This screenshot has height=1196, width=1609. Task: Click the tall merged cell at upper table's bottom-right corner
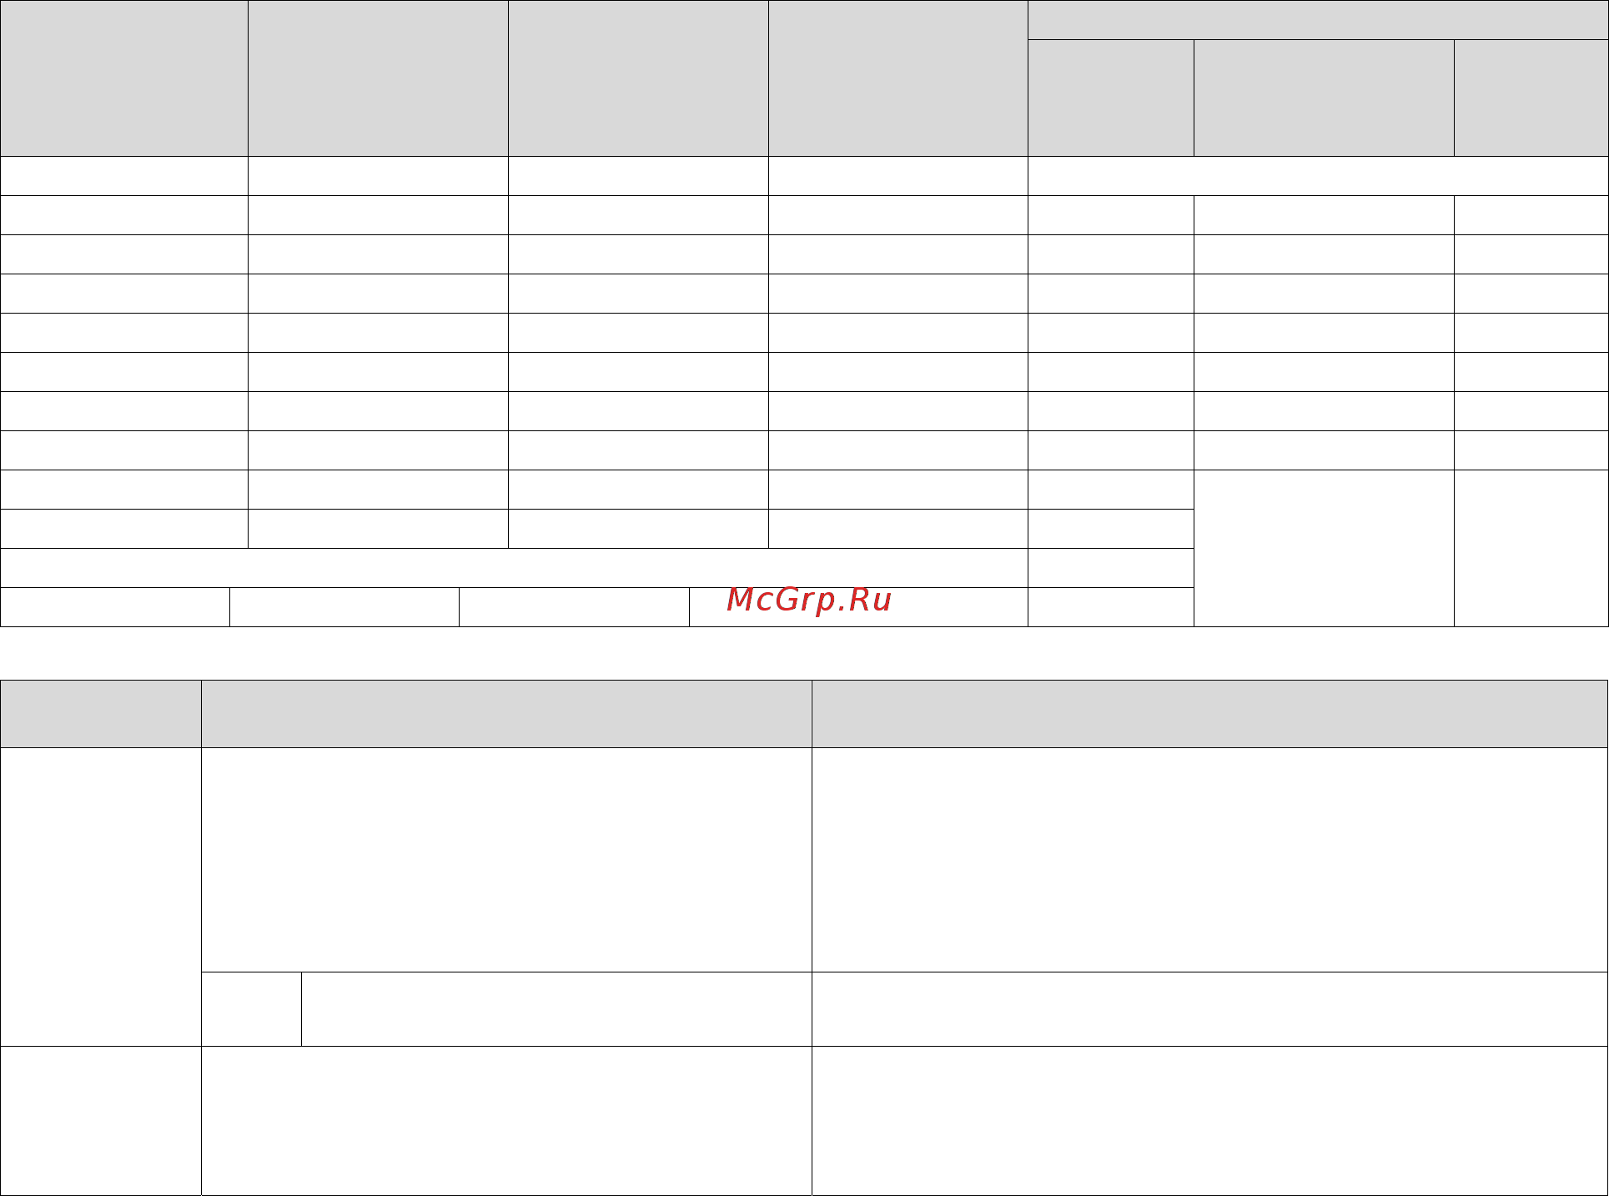(1531, 548)
